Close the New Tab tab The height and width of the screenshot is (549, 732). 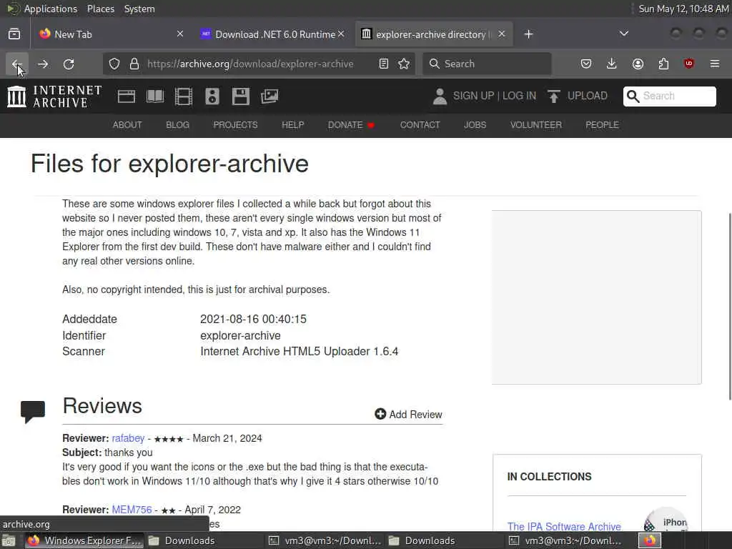coord(180,34)
